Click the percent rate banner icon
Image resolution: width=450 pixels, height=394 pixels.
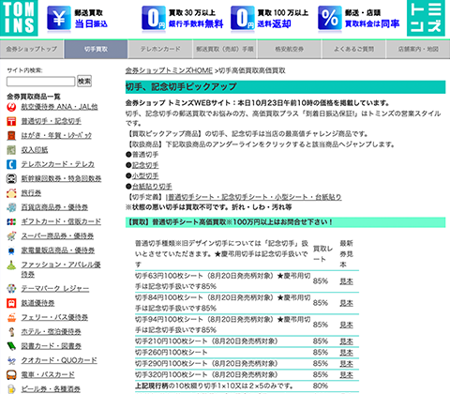coord(330,18)
